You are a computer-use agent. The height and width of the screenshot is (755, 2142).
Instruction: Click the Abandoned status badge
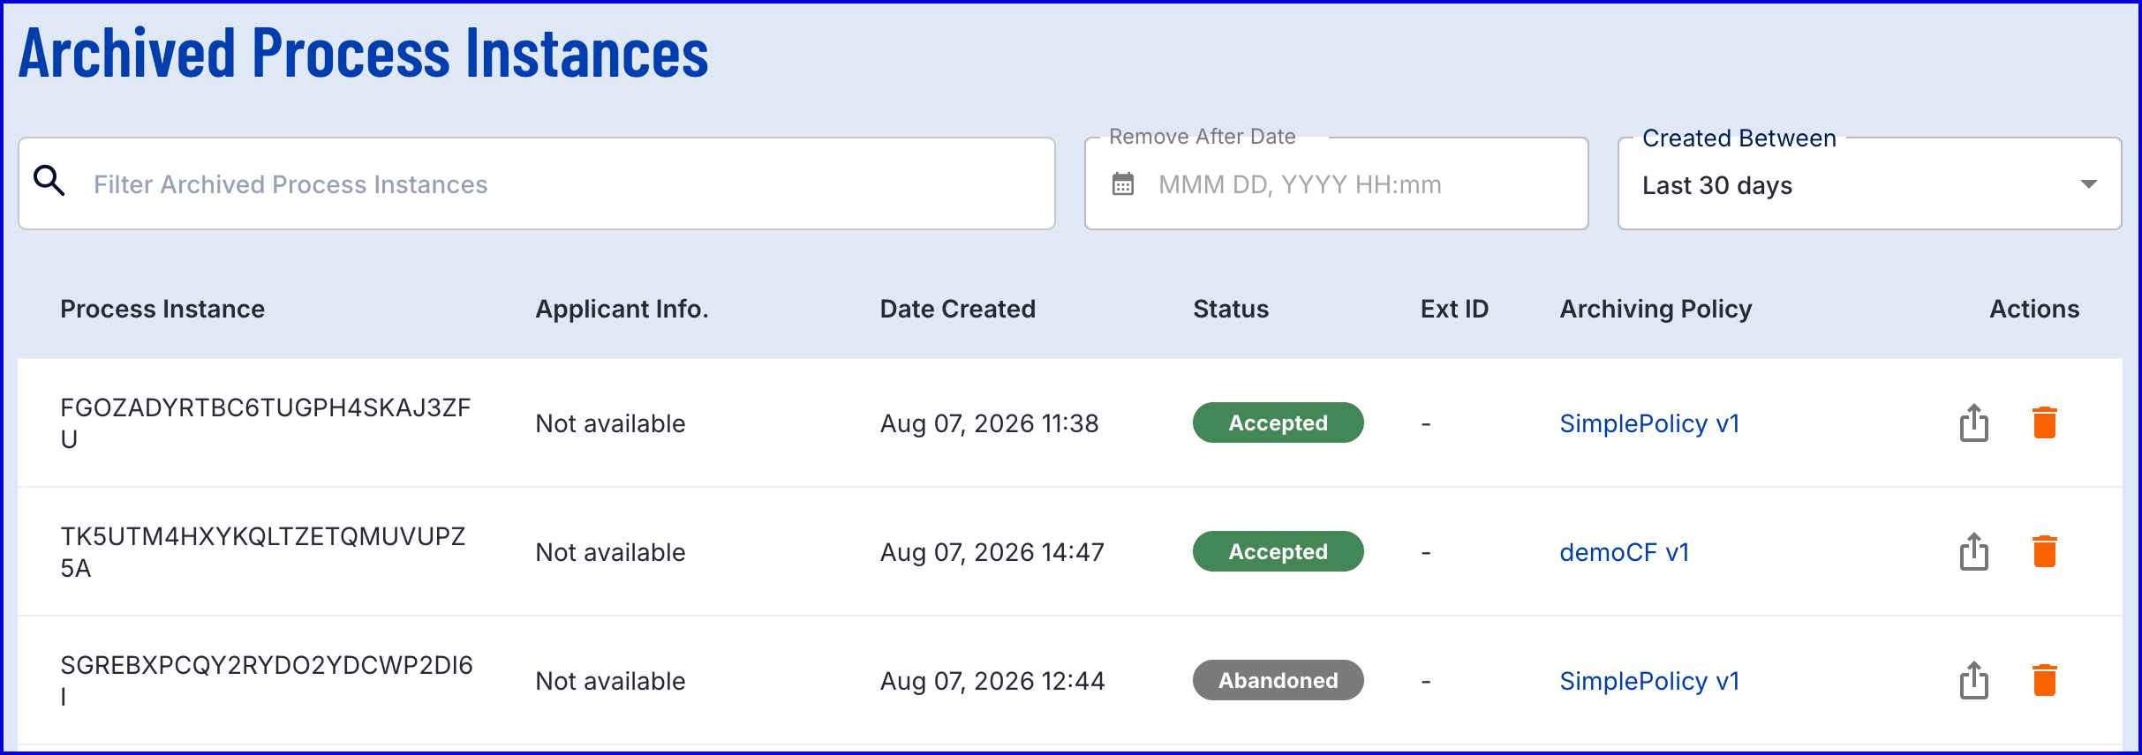pos(1278,680)
